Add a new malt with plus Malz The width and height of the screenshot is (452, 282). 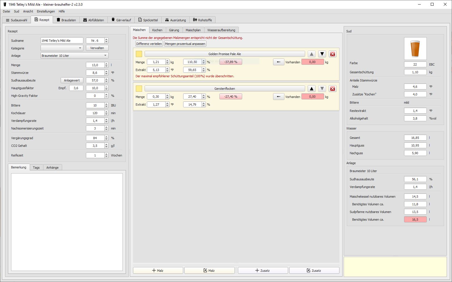(158, 270)
